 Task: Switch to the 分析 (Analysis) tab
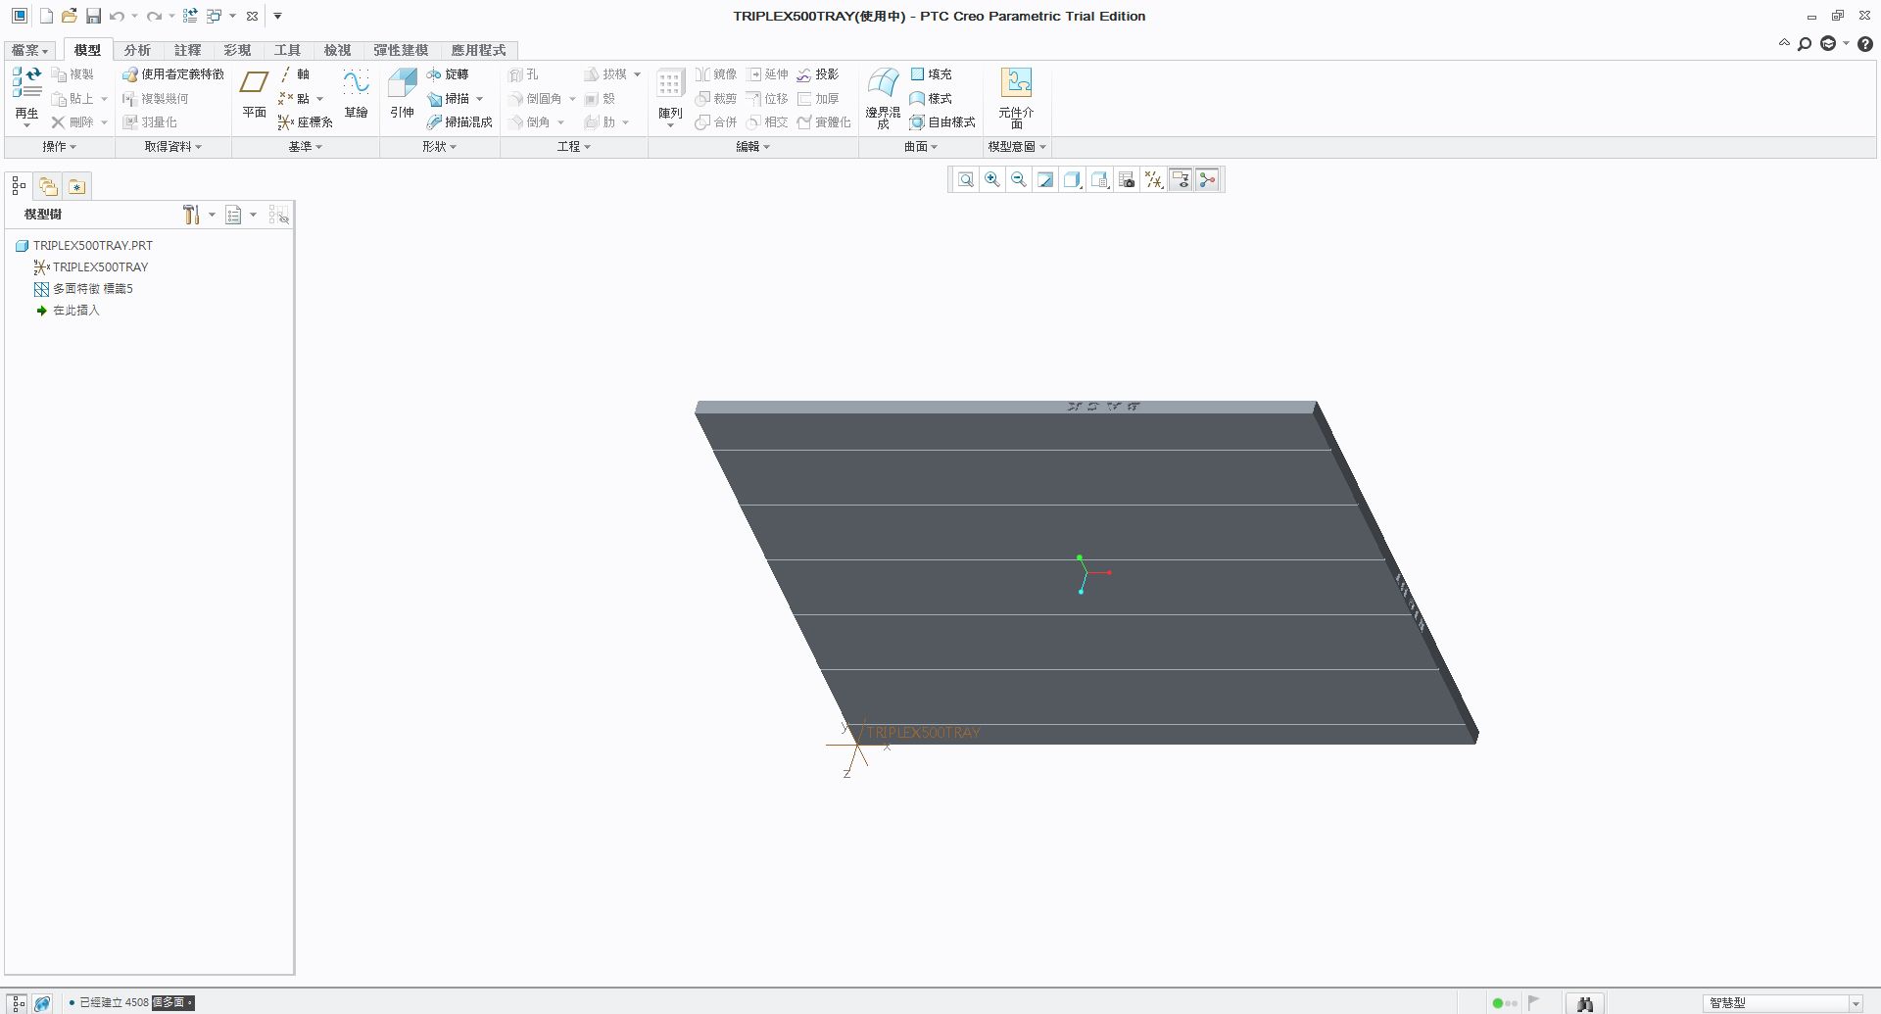coord(137,50)
